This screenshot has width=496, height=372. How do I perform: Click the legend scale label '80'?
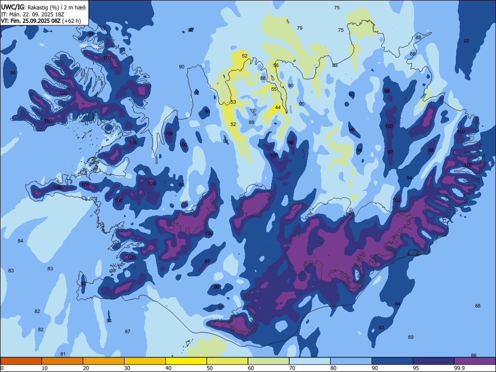(333, 368)
